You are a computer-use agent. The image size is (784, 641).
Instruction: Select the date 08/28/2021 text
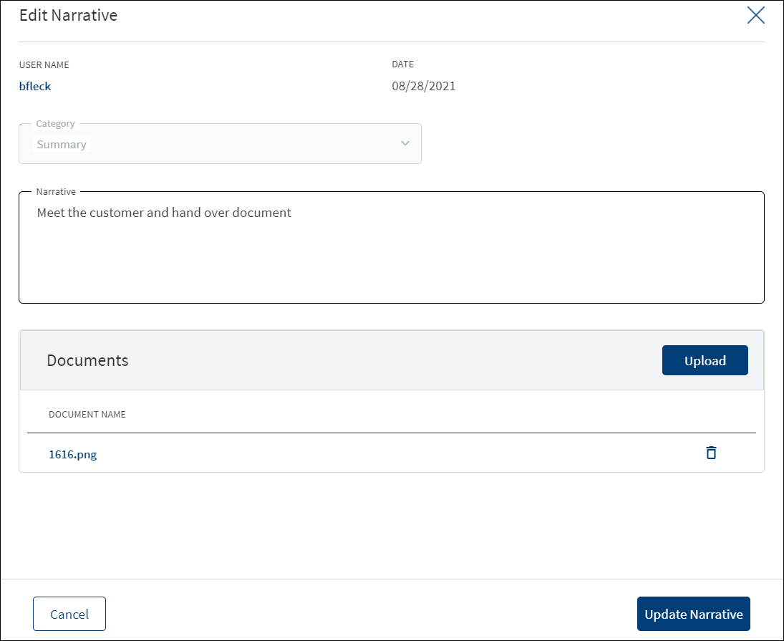point(423,86)
